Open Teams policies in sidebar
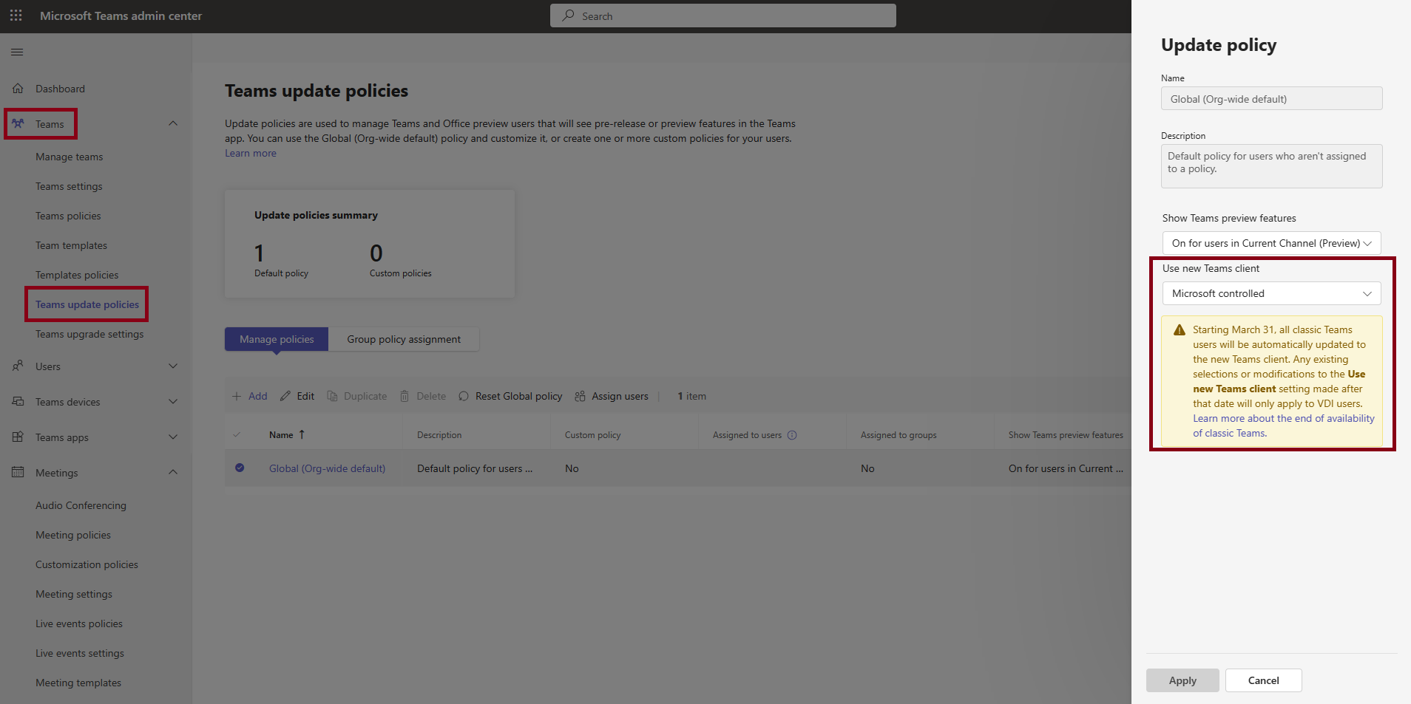The image size is (1411, 704). pyautogui.click(x=68, y=216)
